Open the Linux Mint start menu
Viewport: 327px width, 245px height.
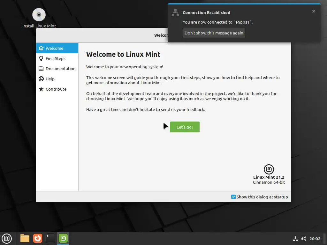[x=7, y=239]
